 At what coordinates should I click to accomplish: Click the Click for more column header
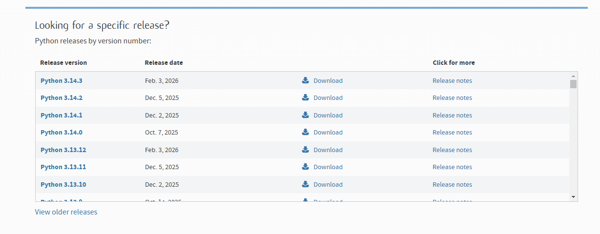[454, 63]
